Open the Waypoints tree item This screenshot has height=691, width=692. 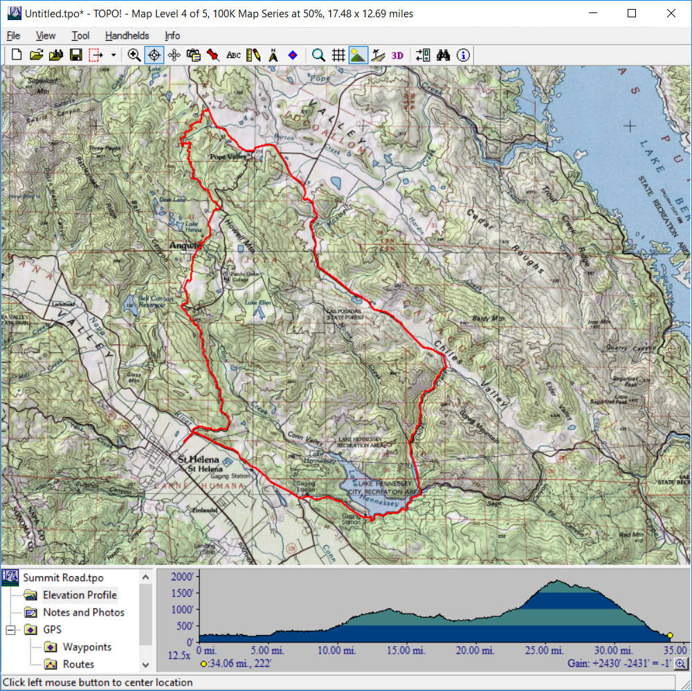coord(86,647)
